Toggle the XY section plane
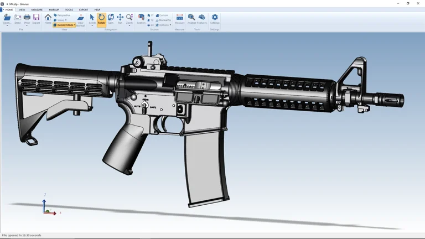The image size is (425, 239). pyautogui.click(x=151, y=15)
